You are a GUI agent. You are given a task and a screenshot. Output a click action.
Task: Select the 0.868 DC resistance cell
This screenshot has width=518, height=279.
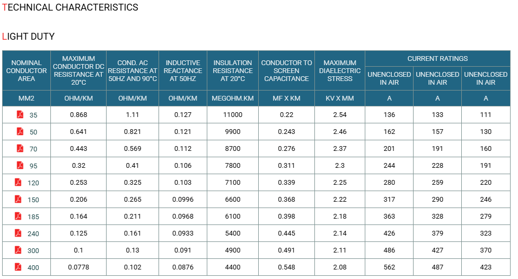tap(78, 114)
